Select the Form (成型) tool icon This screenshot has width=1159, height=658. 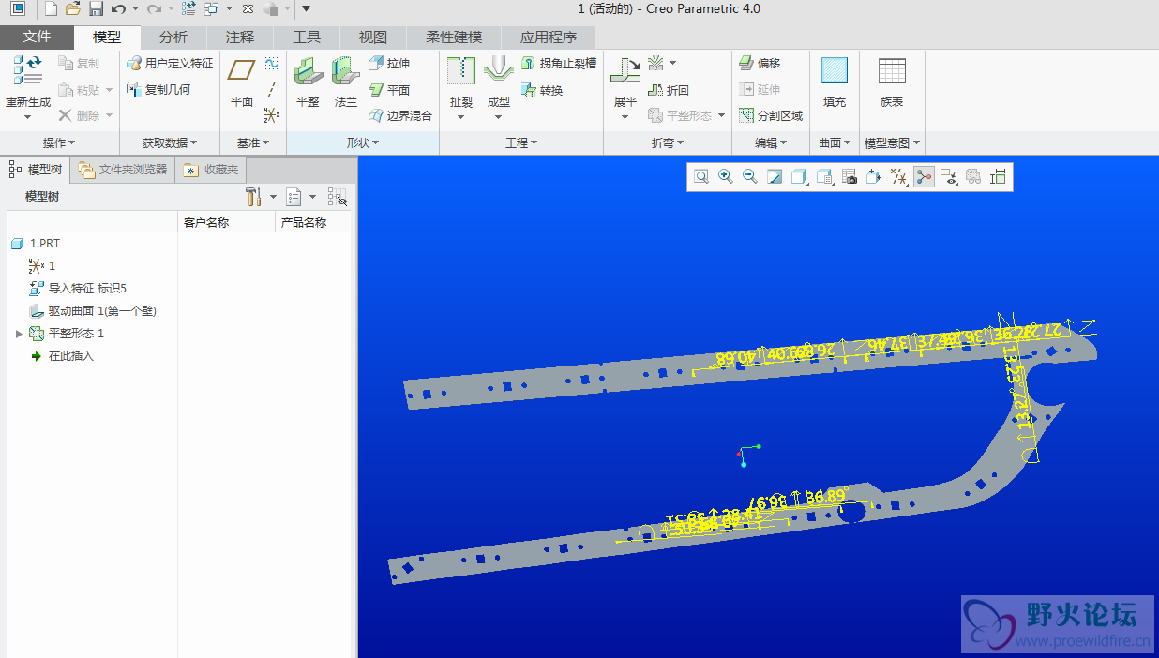tap(499, 71)
